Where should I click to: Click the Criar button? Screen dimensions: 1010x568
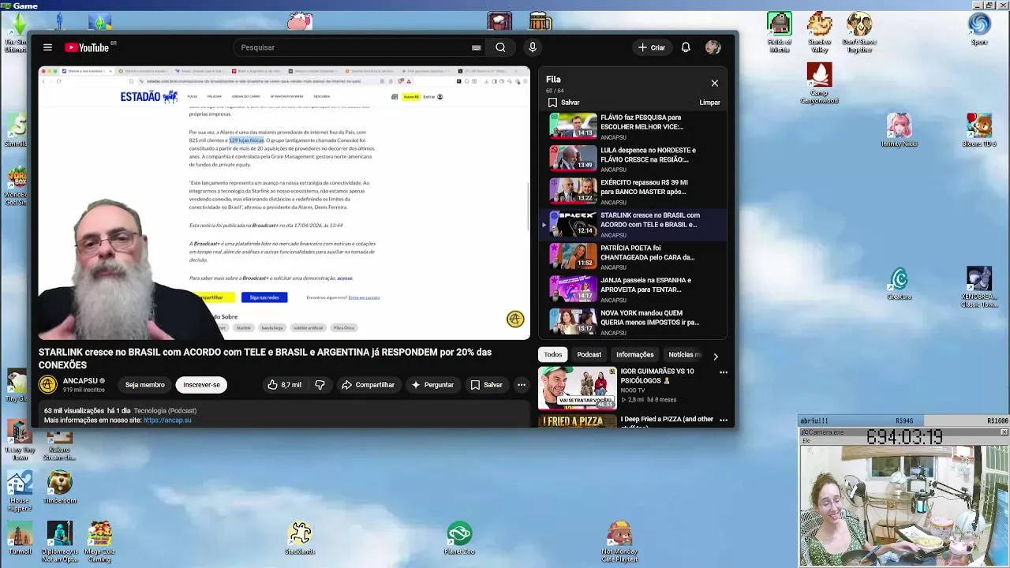(652, 47)
